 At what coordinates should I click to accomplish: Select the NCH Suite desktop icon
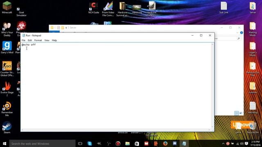click(94, 7)
